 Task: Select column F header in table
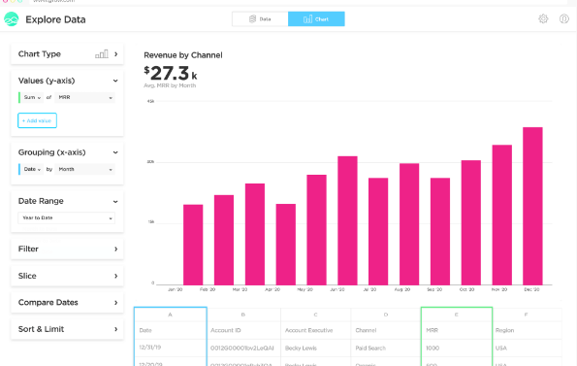[x=527, y=315]
